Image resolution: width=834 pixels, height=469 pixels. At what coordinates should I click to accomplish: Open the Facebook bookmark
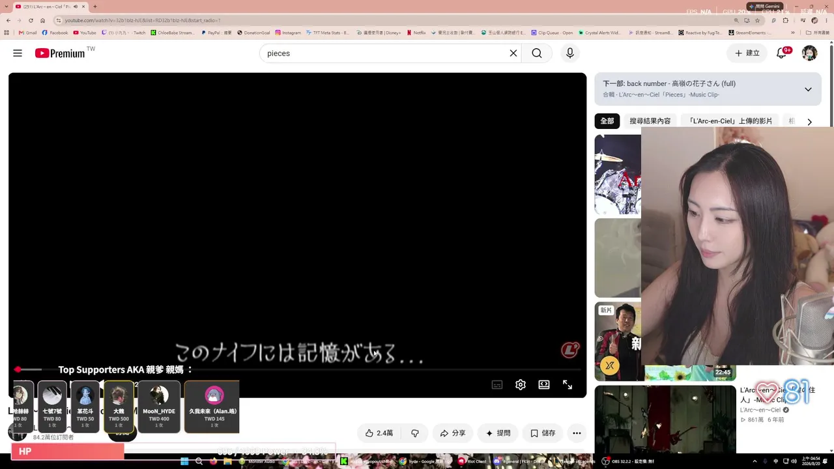[55, 33]
